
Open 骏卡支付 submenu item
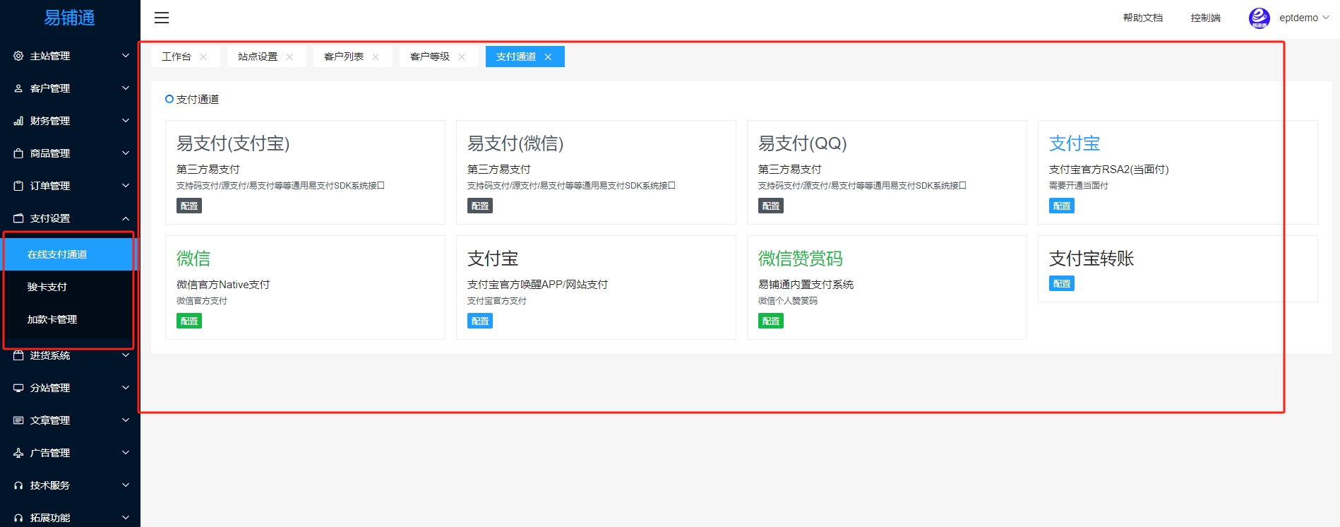[x=70, y=287]
